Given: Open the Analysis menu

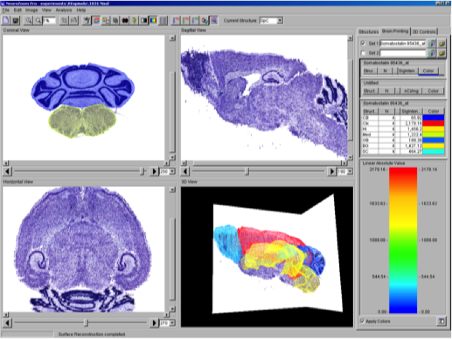Looking at the screenshot, I should click(x=63, y=10).
